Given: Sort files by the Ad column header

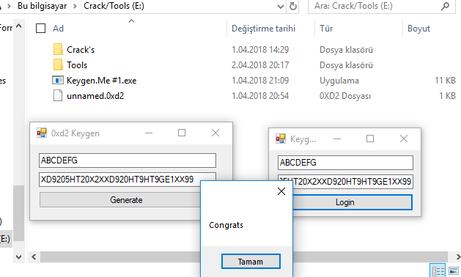Looking at the screenshot, I should coord(58,29).
